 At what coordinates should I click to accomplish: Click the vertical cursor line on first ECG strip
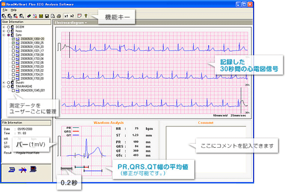click(x=69, y=45)
